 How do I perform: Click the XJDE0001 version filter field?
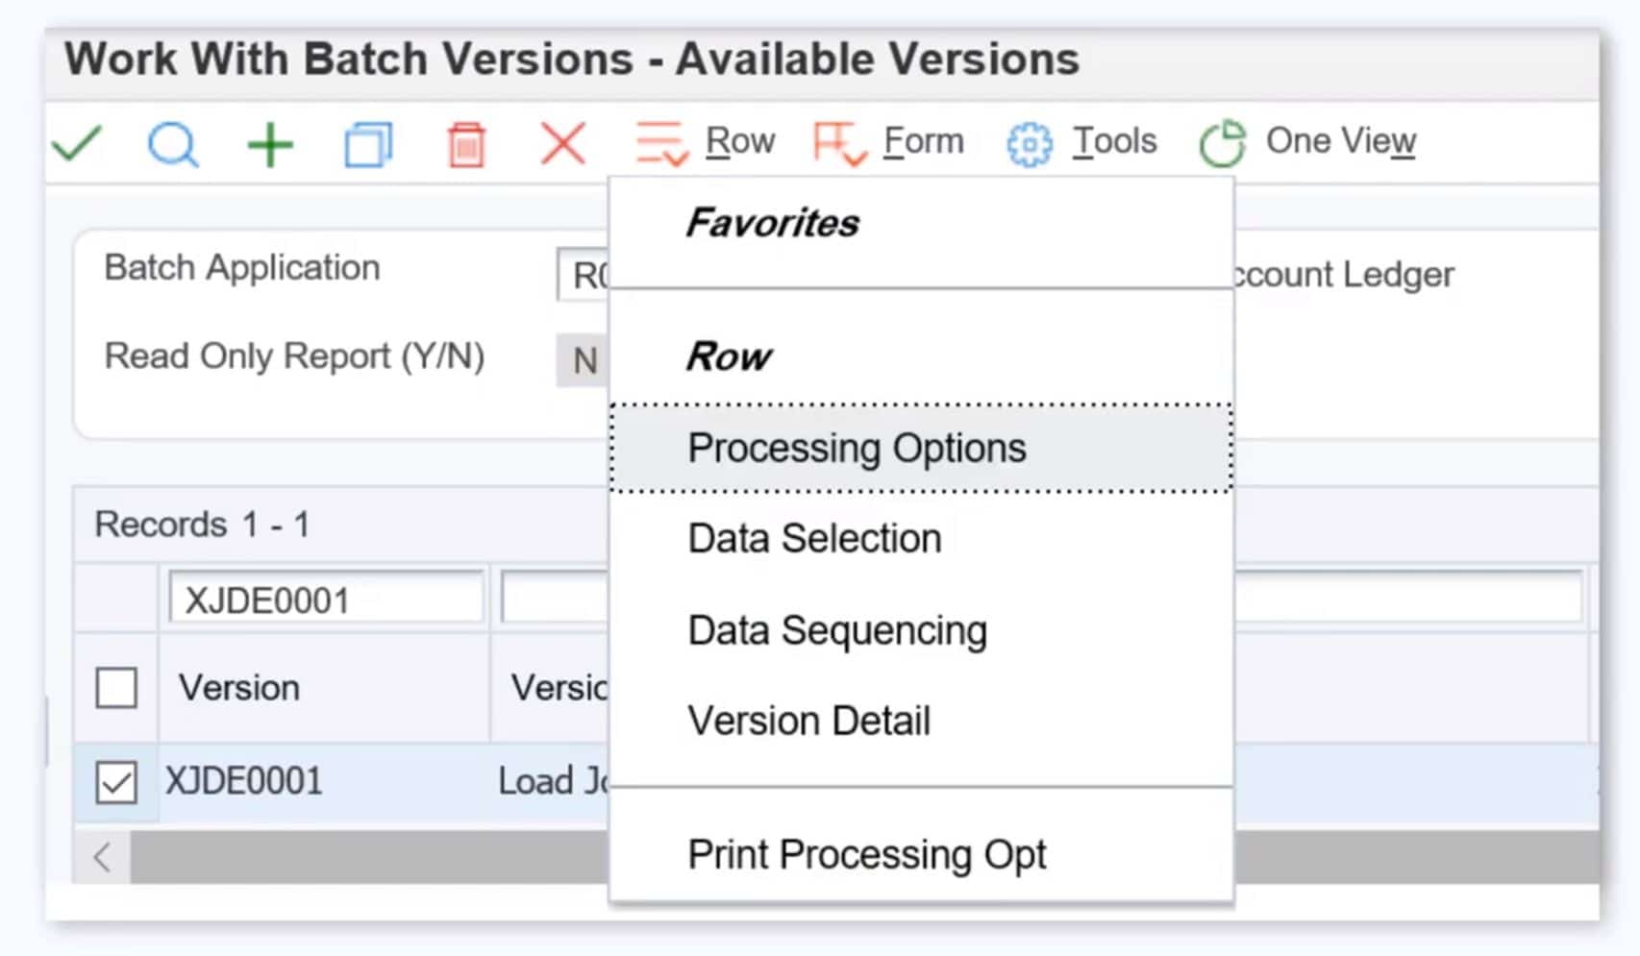point(326,601)
